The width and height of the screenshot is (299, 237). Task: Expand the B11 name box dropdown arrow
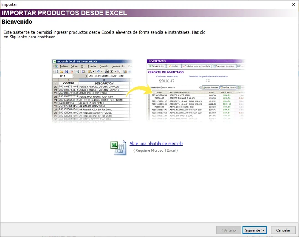74,76
